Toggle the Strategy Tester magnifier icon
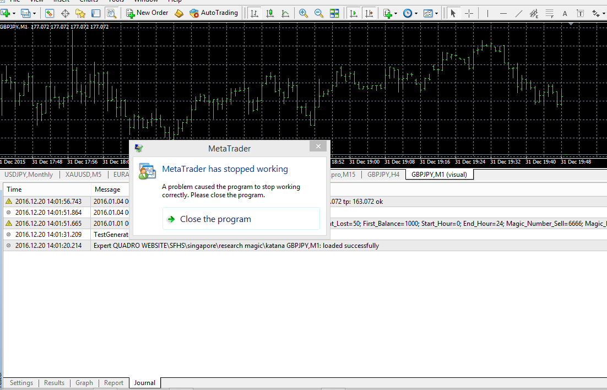This screenshot has width=607, height=390. pyautogui.click(x=111, y=14)
